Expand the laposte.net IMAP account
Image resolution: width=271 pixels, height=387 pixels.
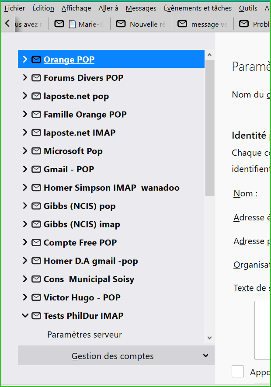[25, 132]
